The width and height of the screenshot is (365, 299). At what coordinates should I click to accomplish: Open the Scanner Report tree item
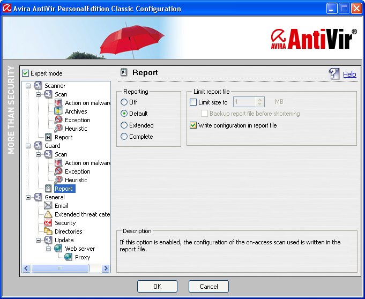point(63,137)
